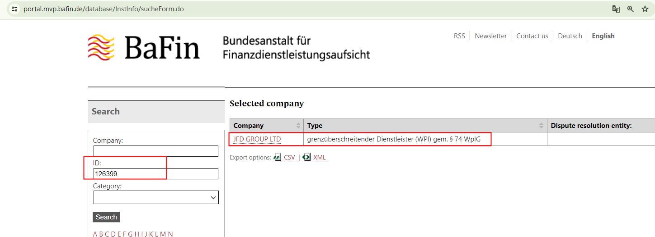Go to Contact us page
This screenshot has width=655, height=237.
point(532,36)
